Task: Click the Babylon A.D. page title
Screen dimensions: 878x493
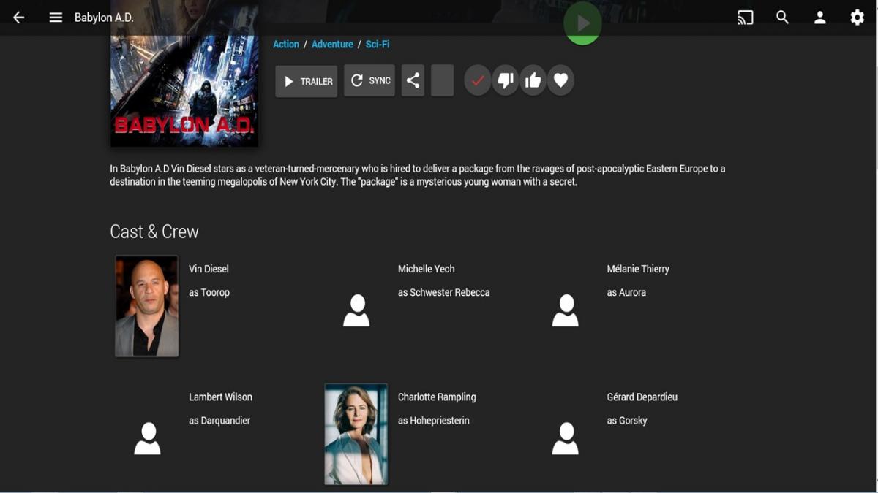Action: click(x=104, y=18)
